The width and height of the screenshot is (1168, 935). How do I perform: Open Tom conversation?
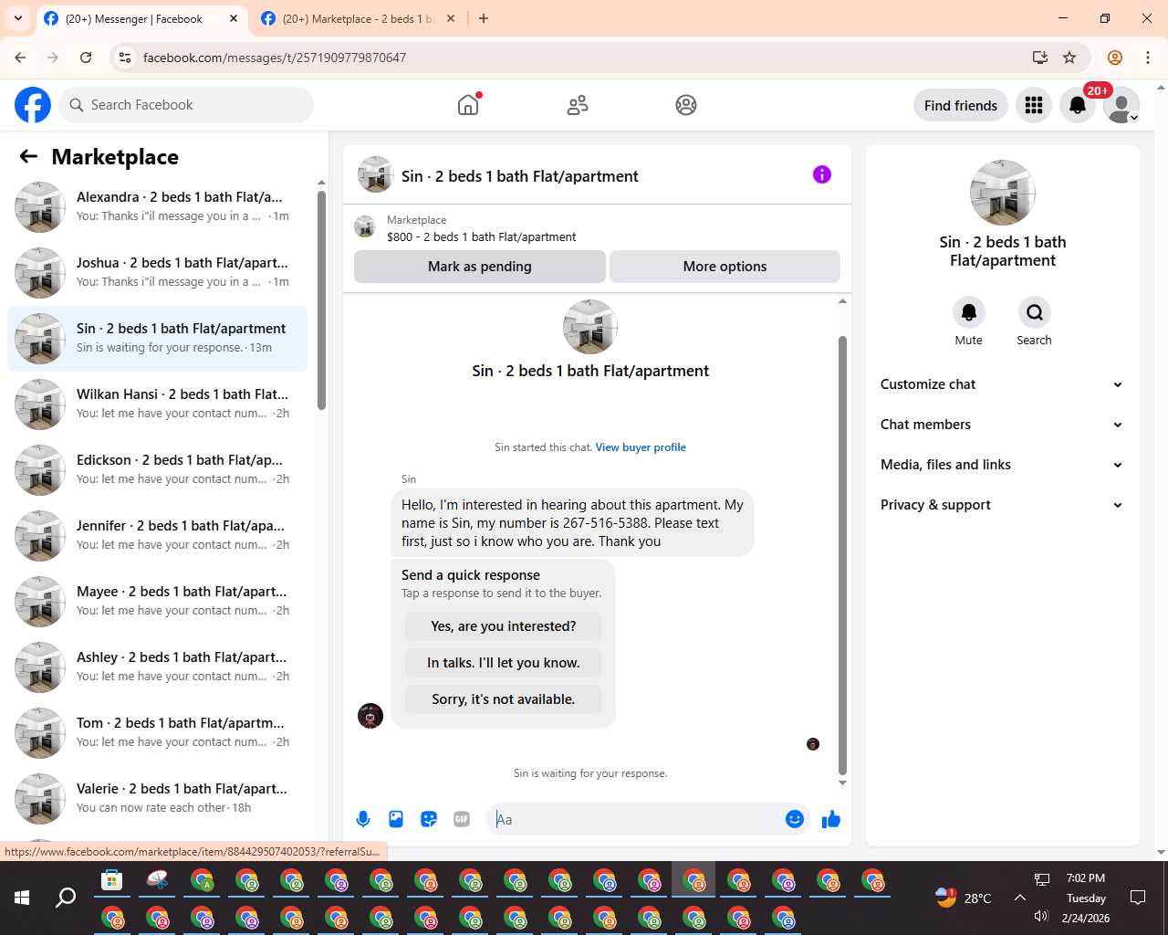tap(157, 733)
